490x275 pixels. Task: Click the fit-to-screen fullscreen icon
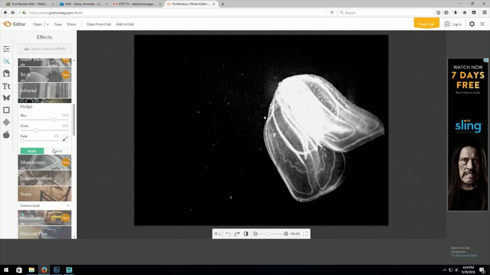pos(305,234)
